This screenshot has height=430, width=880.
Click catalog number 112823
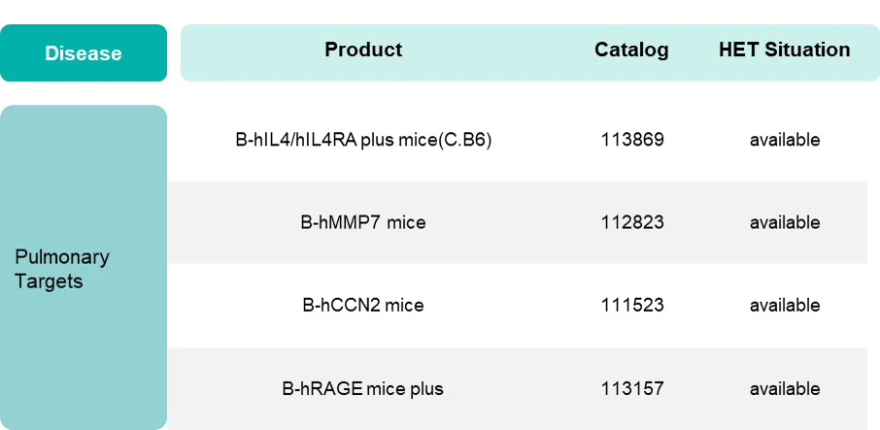632,222
